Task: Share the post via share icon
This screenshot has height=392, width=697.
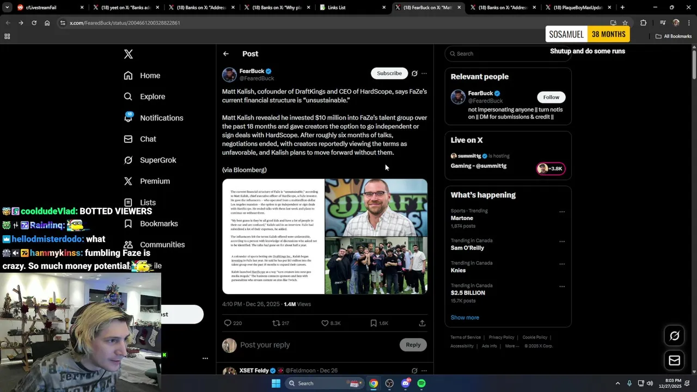Action: pyautogui.click(x=422, y=323)
